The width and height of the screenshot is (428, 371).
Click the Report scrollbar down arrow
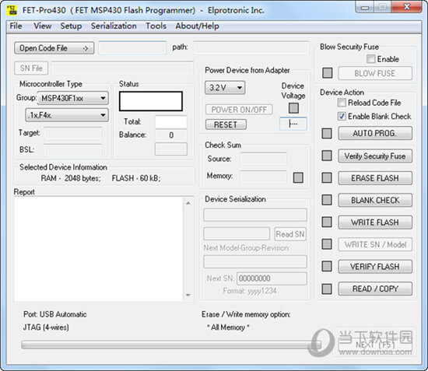(x=188, y=295)
